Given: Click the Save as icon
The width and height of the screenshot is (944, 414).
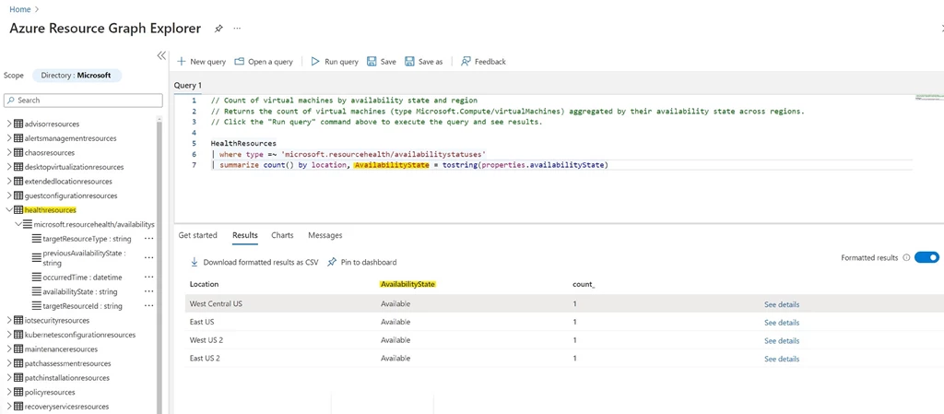Looking at the screenshot, I should point(409,62).
